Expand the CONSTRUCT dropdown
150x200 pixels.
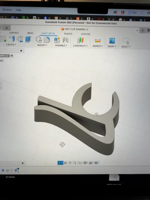tap(80, 46)
